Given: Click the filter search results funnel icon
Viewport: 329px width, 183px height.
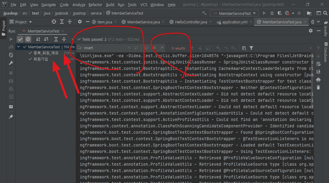Looking at the screenshot, I should (251, 48).
